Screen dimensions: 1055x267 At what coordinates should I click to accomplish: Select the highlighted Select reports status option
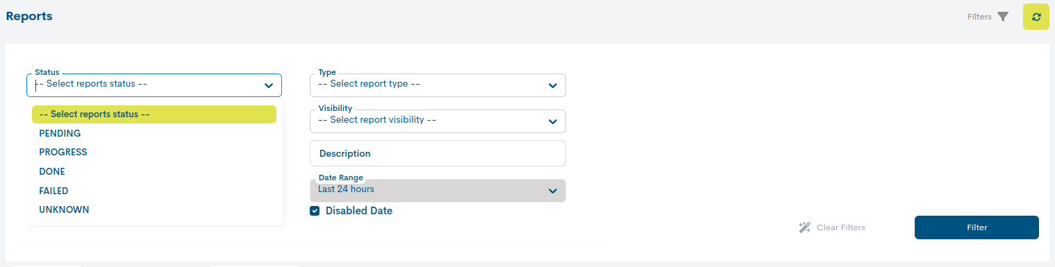154,114
